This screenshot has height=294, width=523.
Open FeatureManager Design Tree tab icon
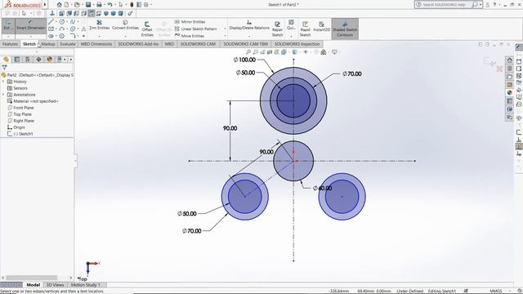[6, 60]
